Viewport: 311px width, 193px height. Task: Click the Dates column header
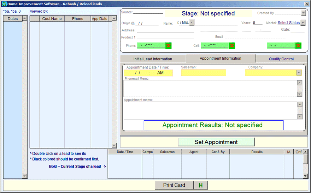click(13, 19)
